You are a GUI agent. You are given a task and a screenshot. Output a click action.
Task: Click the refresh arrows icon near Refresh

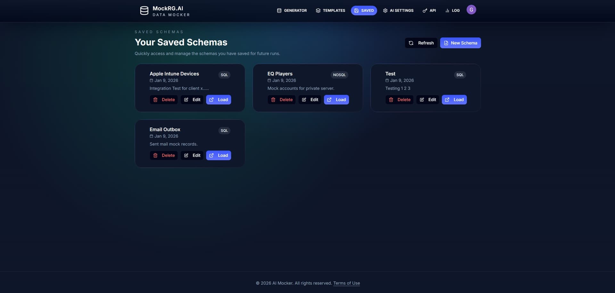click(x=411, y=43)
